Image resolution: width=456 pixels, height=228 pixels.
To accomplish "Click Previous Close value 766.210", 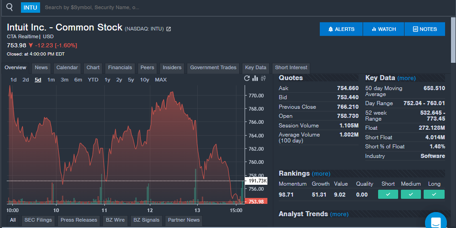I will [348, 107].
